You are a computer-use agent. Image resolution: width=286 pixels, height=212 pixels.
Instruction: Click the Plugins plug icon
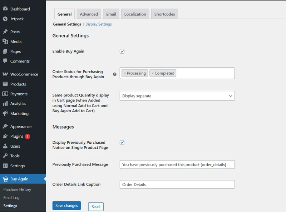5,136
